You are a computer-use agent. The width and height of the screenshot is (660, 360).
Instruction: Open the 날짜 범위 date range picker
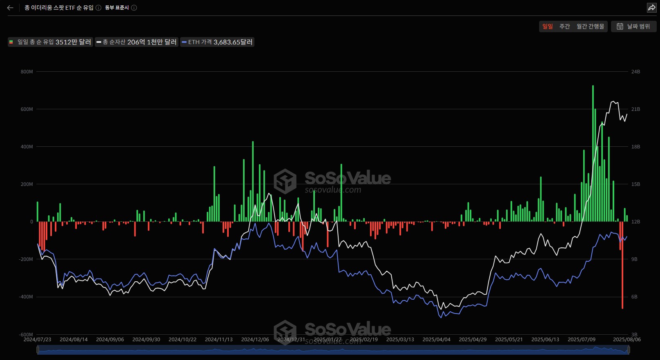(633, 27)
